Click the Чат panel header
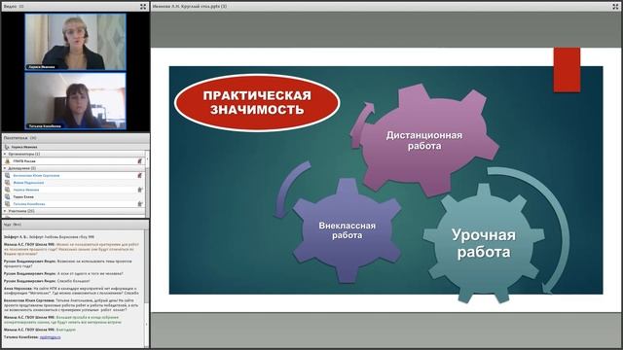The image size is (623, 350). point(76,225)
